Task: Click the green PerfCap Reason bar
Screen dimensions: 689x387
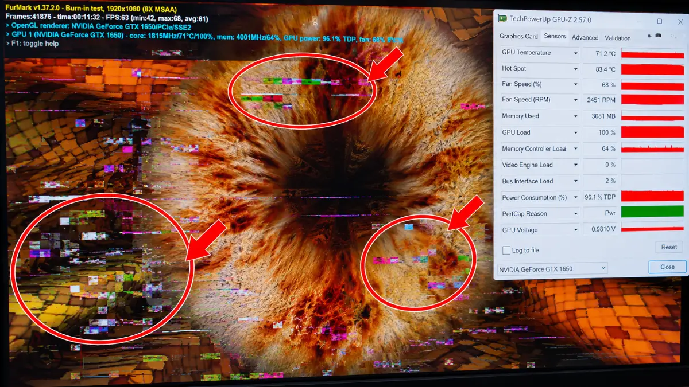Action: [x=652, y=212]
